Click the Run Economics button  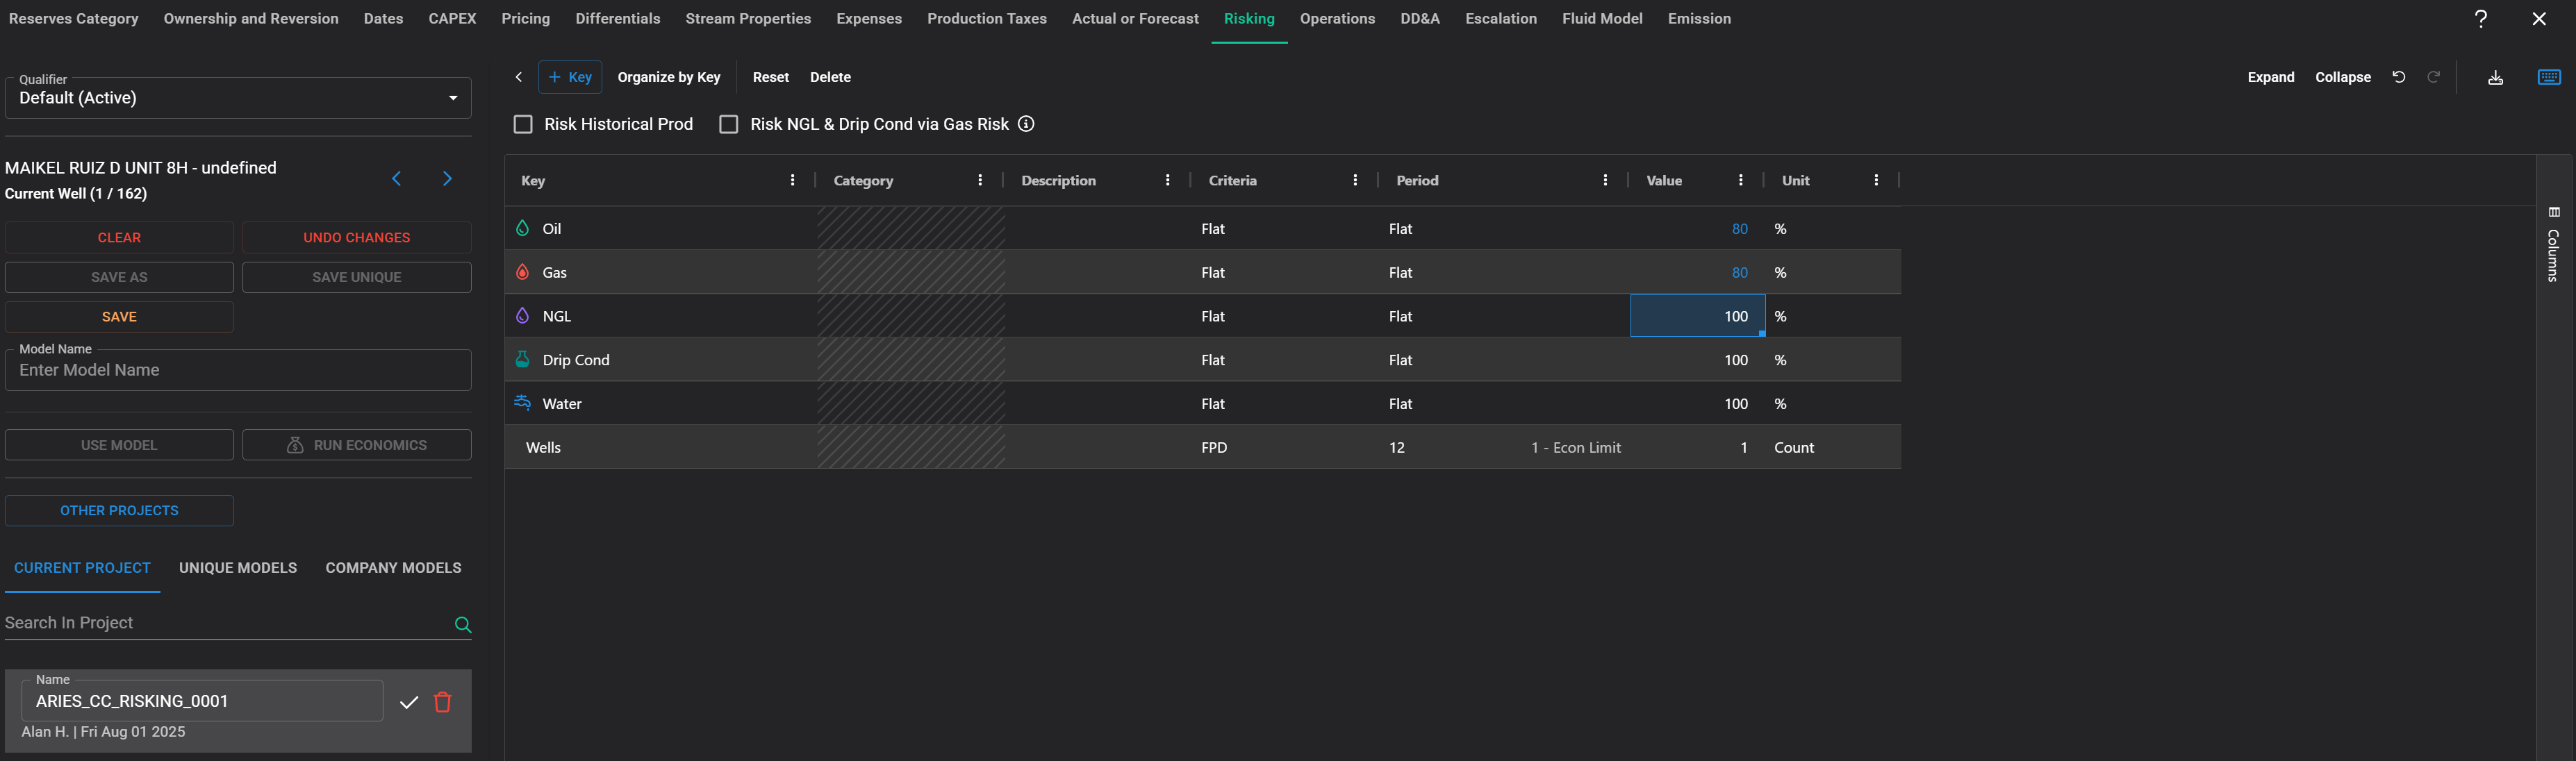pos(357,445)
